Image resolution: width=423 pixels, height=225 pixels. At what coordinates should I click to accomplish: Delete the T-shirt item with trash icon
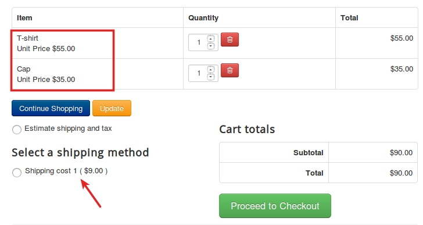(x=230, y=40)
